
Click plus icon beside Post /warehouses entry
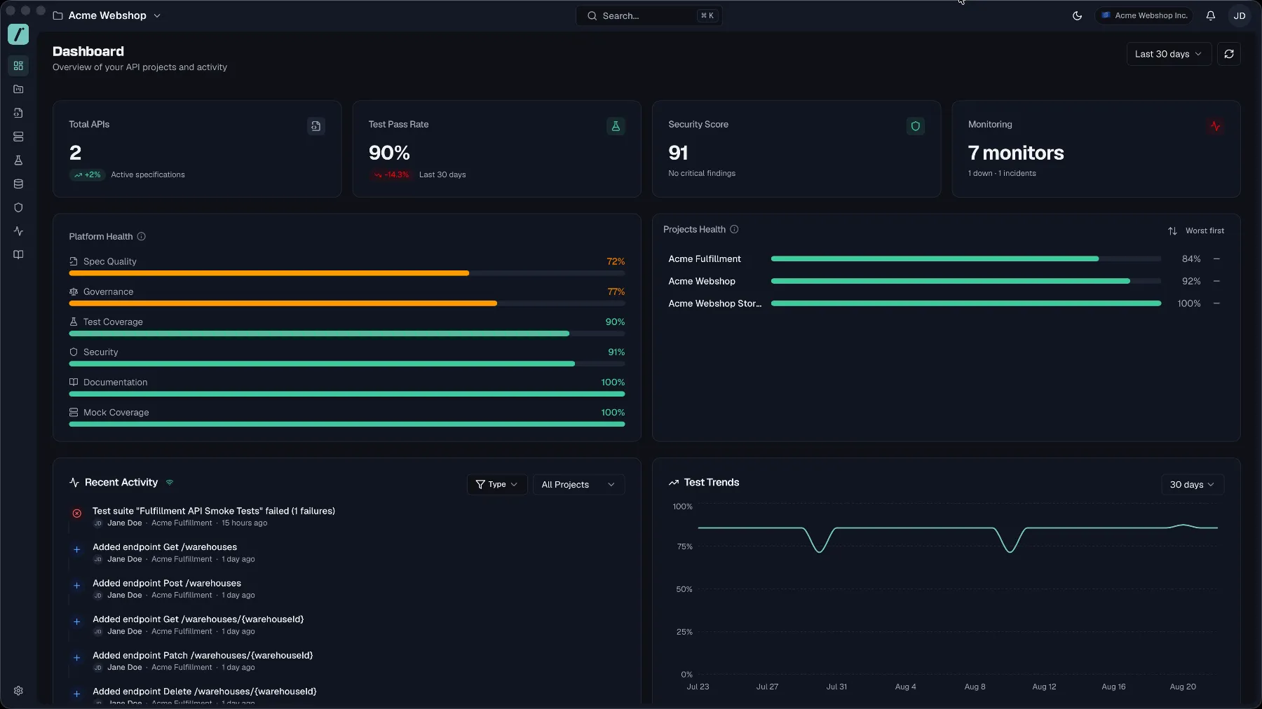click(77, 586)
